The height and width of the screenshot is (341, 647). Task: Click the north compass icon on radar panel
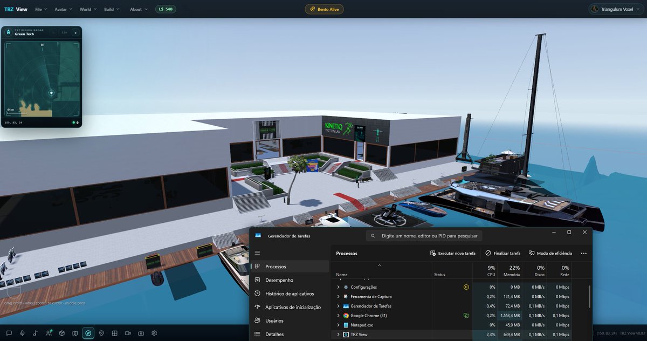(9, 32)
